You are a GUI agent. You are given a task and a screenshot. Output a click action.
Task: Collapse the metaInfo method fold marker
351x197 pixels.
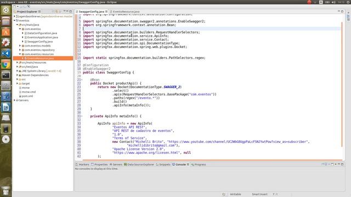pyautogui.click(x=82, y=116)
